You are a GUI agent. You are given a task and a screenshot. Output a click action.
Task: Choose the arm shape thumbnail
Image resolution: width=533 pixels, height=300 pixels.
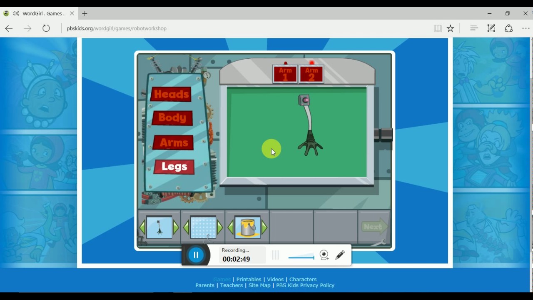point(159,227)
